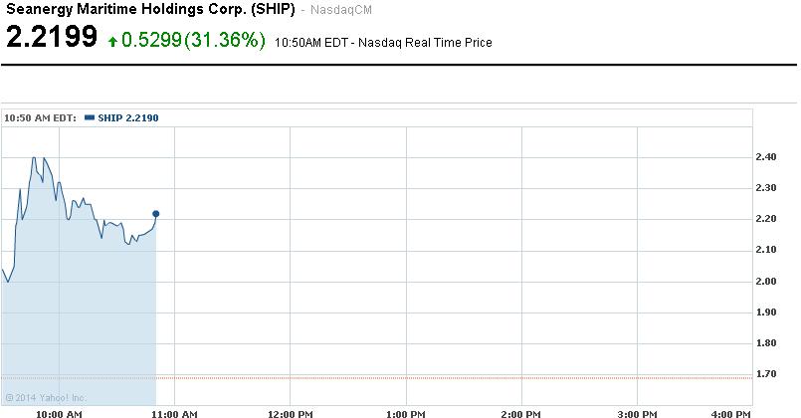
Task: Click the 2.00 price axis label
Action: point(768,281)
